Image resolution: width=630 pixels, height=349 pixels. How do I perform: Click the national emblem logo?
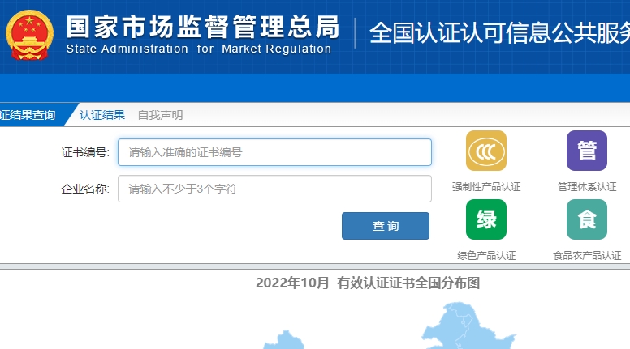tap(29, 36)
